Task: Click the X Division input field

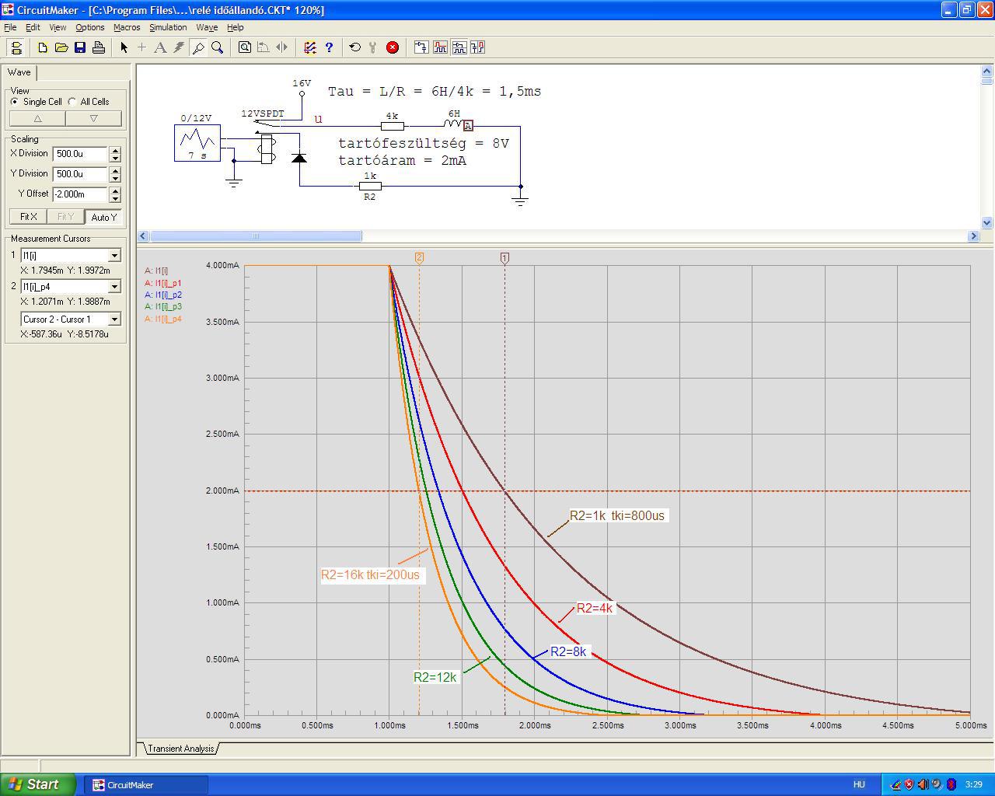Action: click(80, 154)
